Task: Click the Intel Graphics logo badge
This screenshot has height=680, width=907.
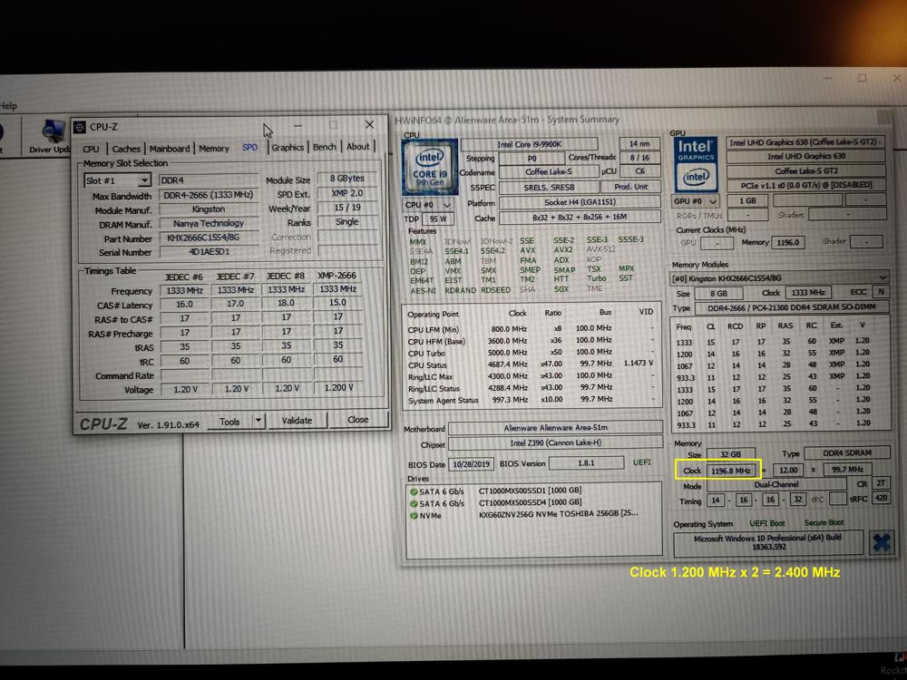Action: click(696, 160)
